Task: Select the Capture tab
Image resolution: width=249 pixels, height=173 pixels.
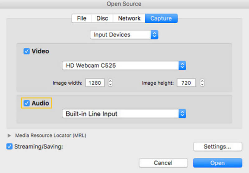Action: [x=161, y=18]
